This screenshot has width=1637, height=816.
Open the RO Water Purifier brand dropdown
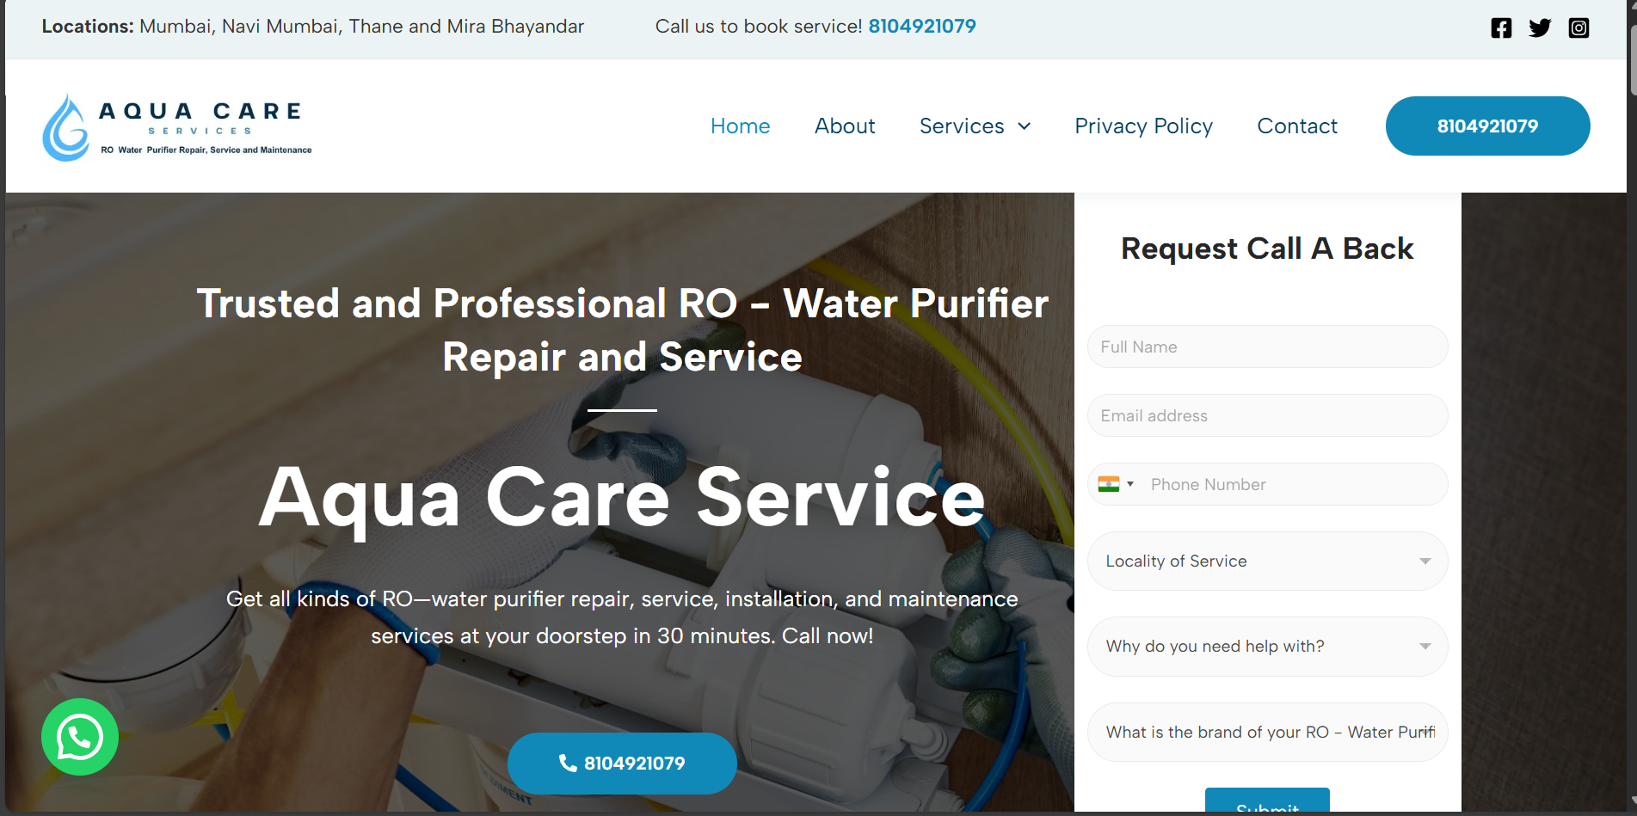tap(1267, 733)
